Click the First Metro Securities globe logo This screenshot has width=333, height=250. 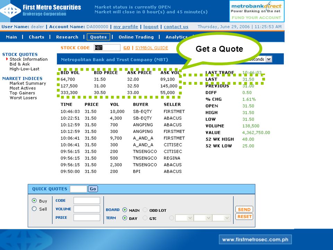coord(10,11)
